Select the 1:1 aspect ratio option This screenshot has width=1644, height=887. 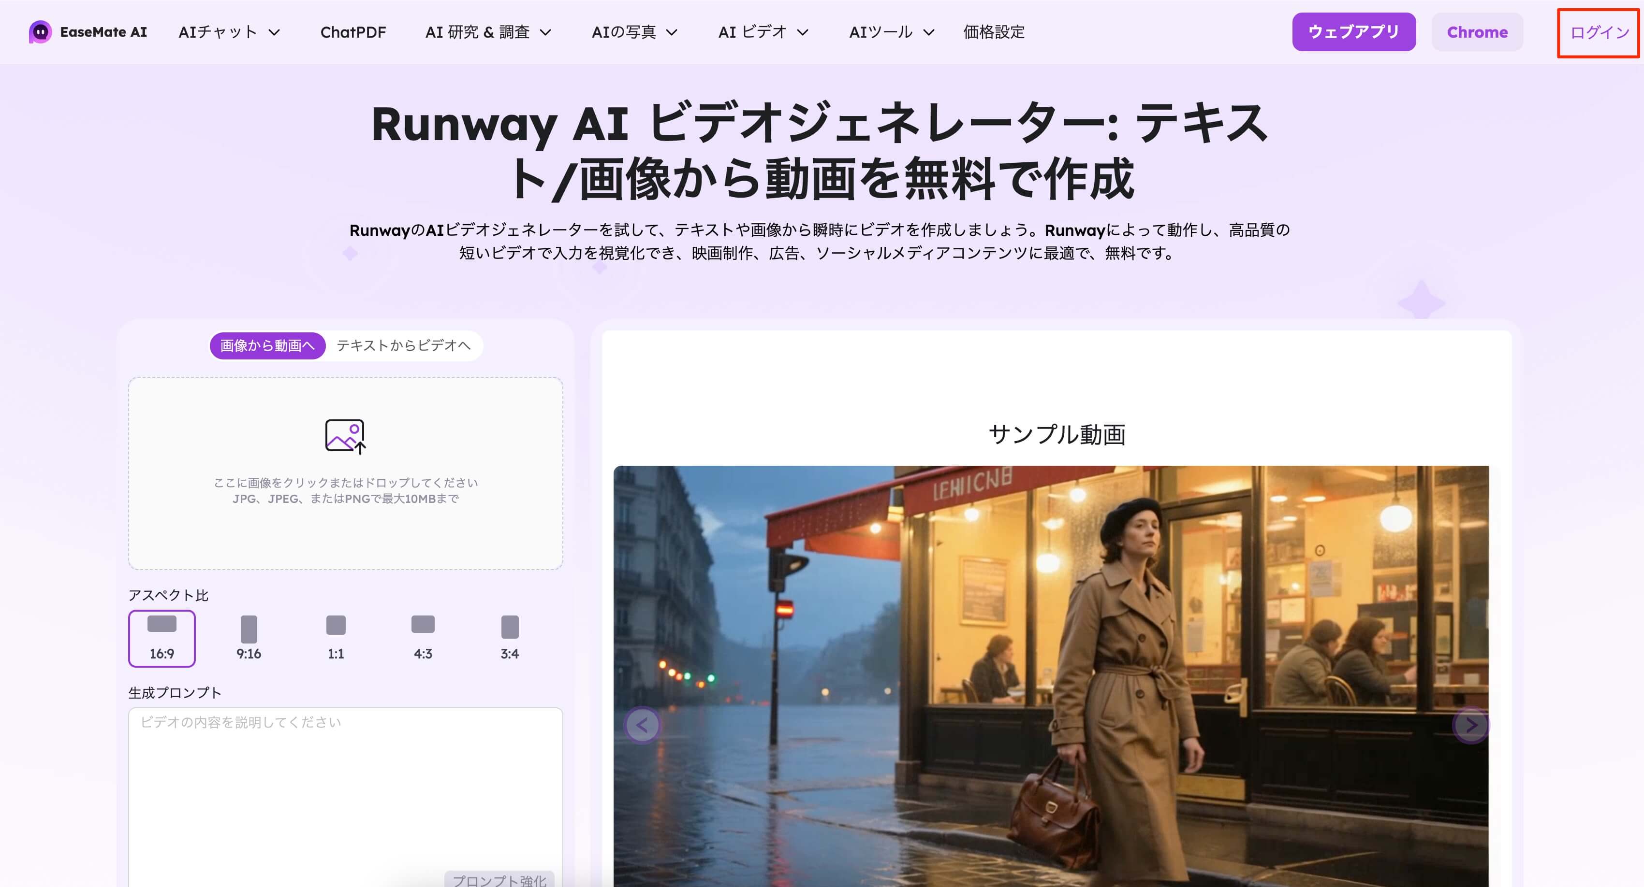[x=336, y=638]
